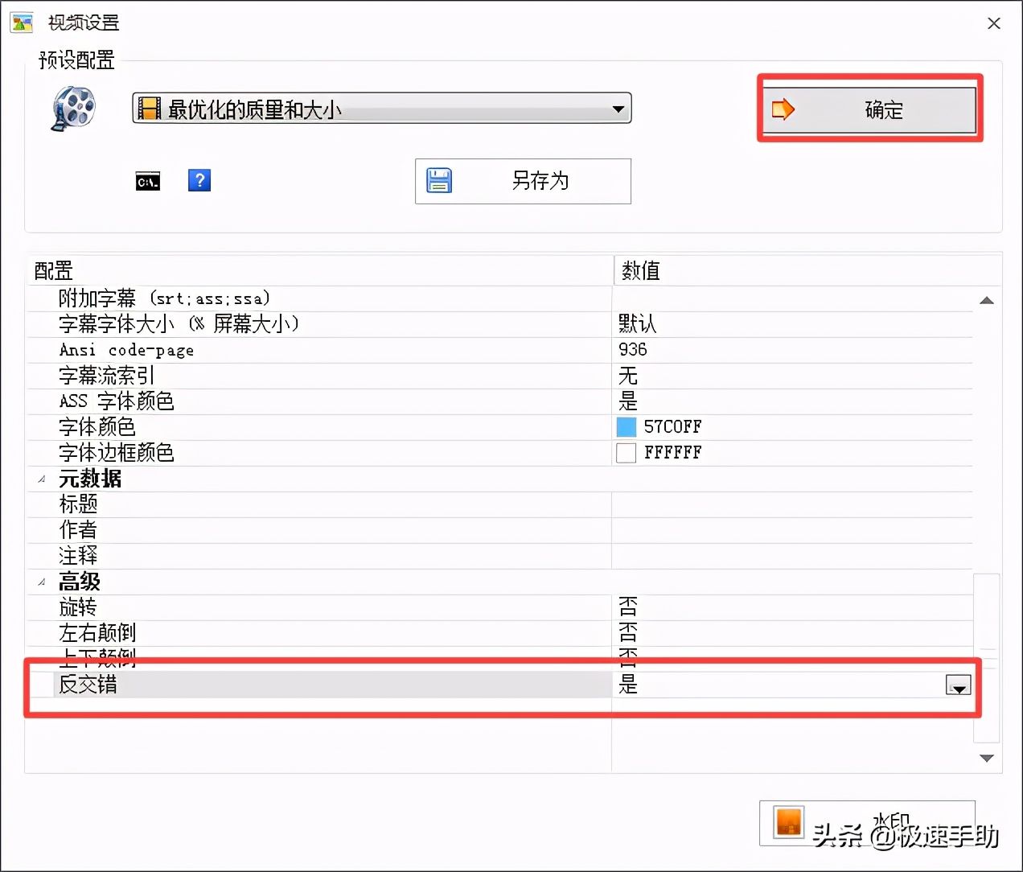The height and width of the screenshot is (872, 1023).
Task: Click the preset icon inside the quality dropdown
Action: pyautogui.click(x=148, y=108)
